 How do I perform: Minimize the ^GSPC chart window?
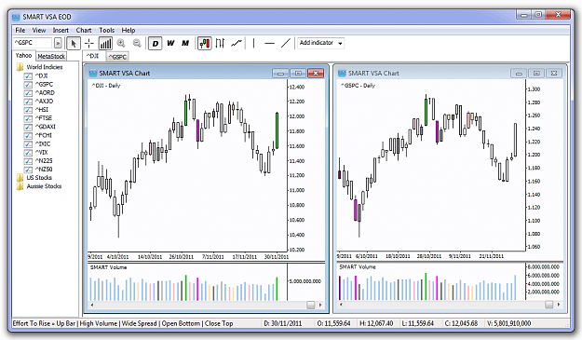[519, 73]
